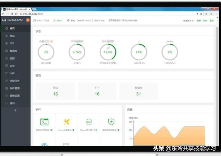Open the FTP count card showing 16
Screen dimensions: 221x156
[x=97, y=91]
